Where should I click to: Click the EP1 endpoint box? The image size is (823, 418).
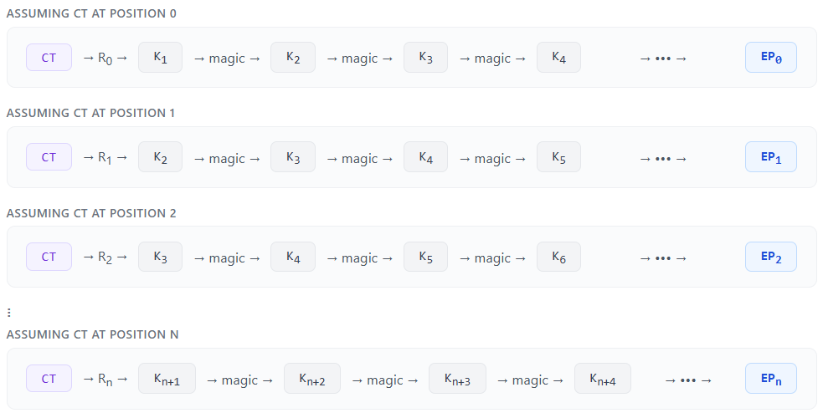[770, 157]
